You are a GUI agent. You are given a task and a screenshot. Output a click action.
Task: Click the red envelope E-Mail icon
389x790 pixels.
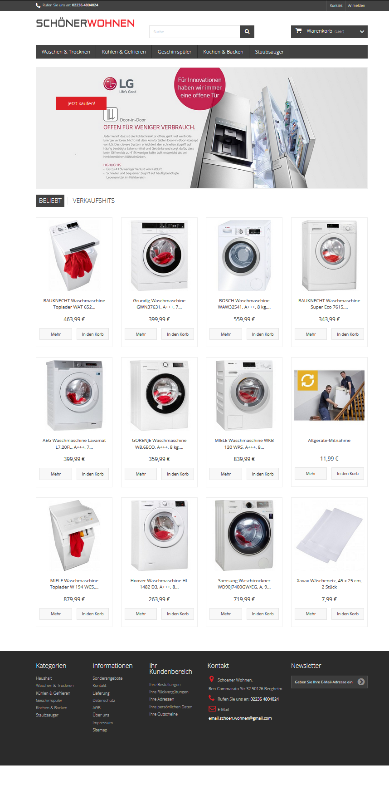tap(212, 709)
